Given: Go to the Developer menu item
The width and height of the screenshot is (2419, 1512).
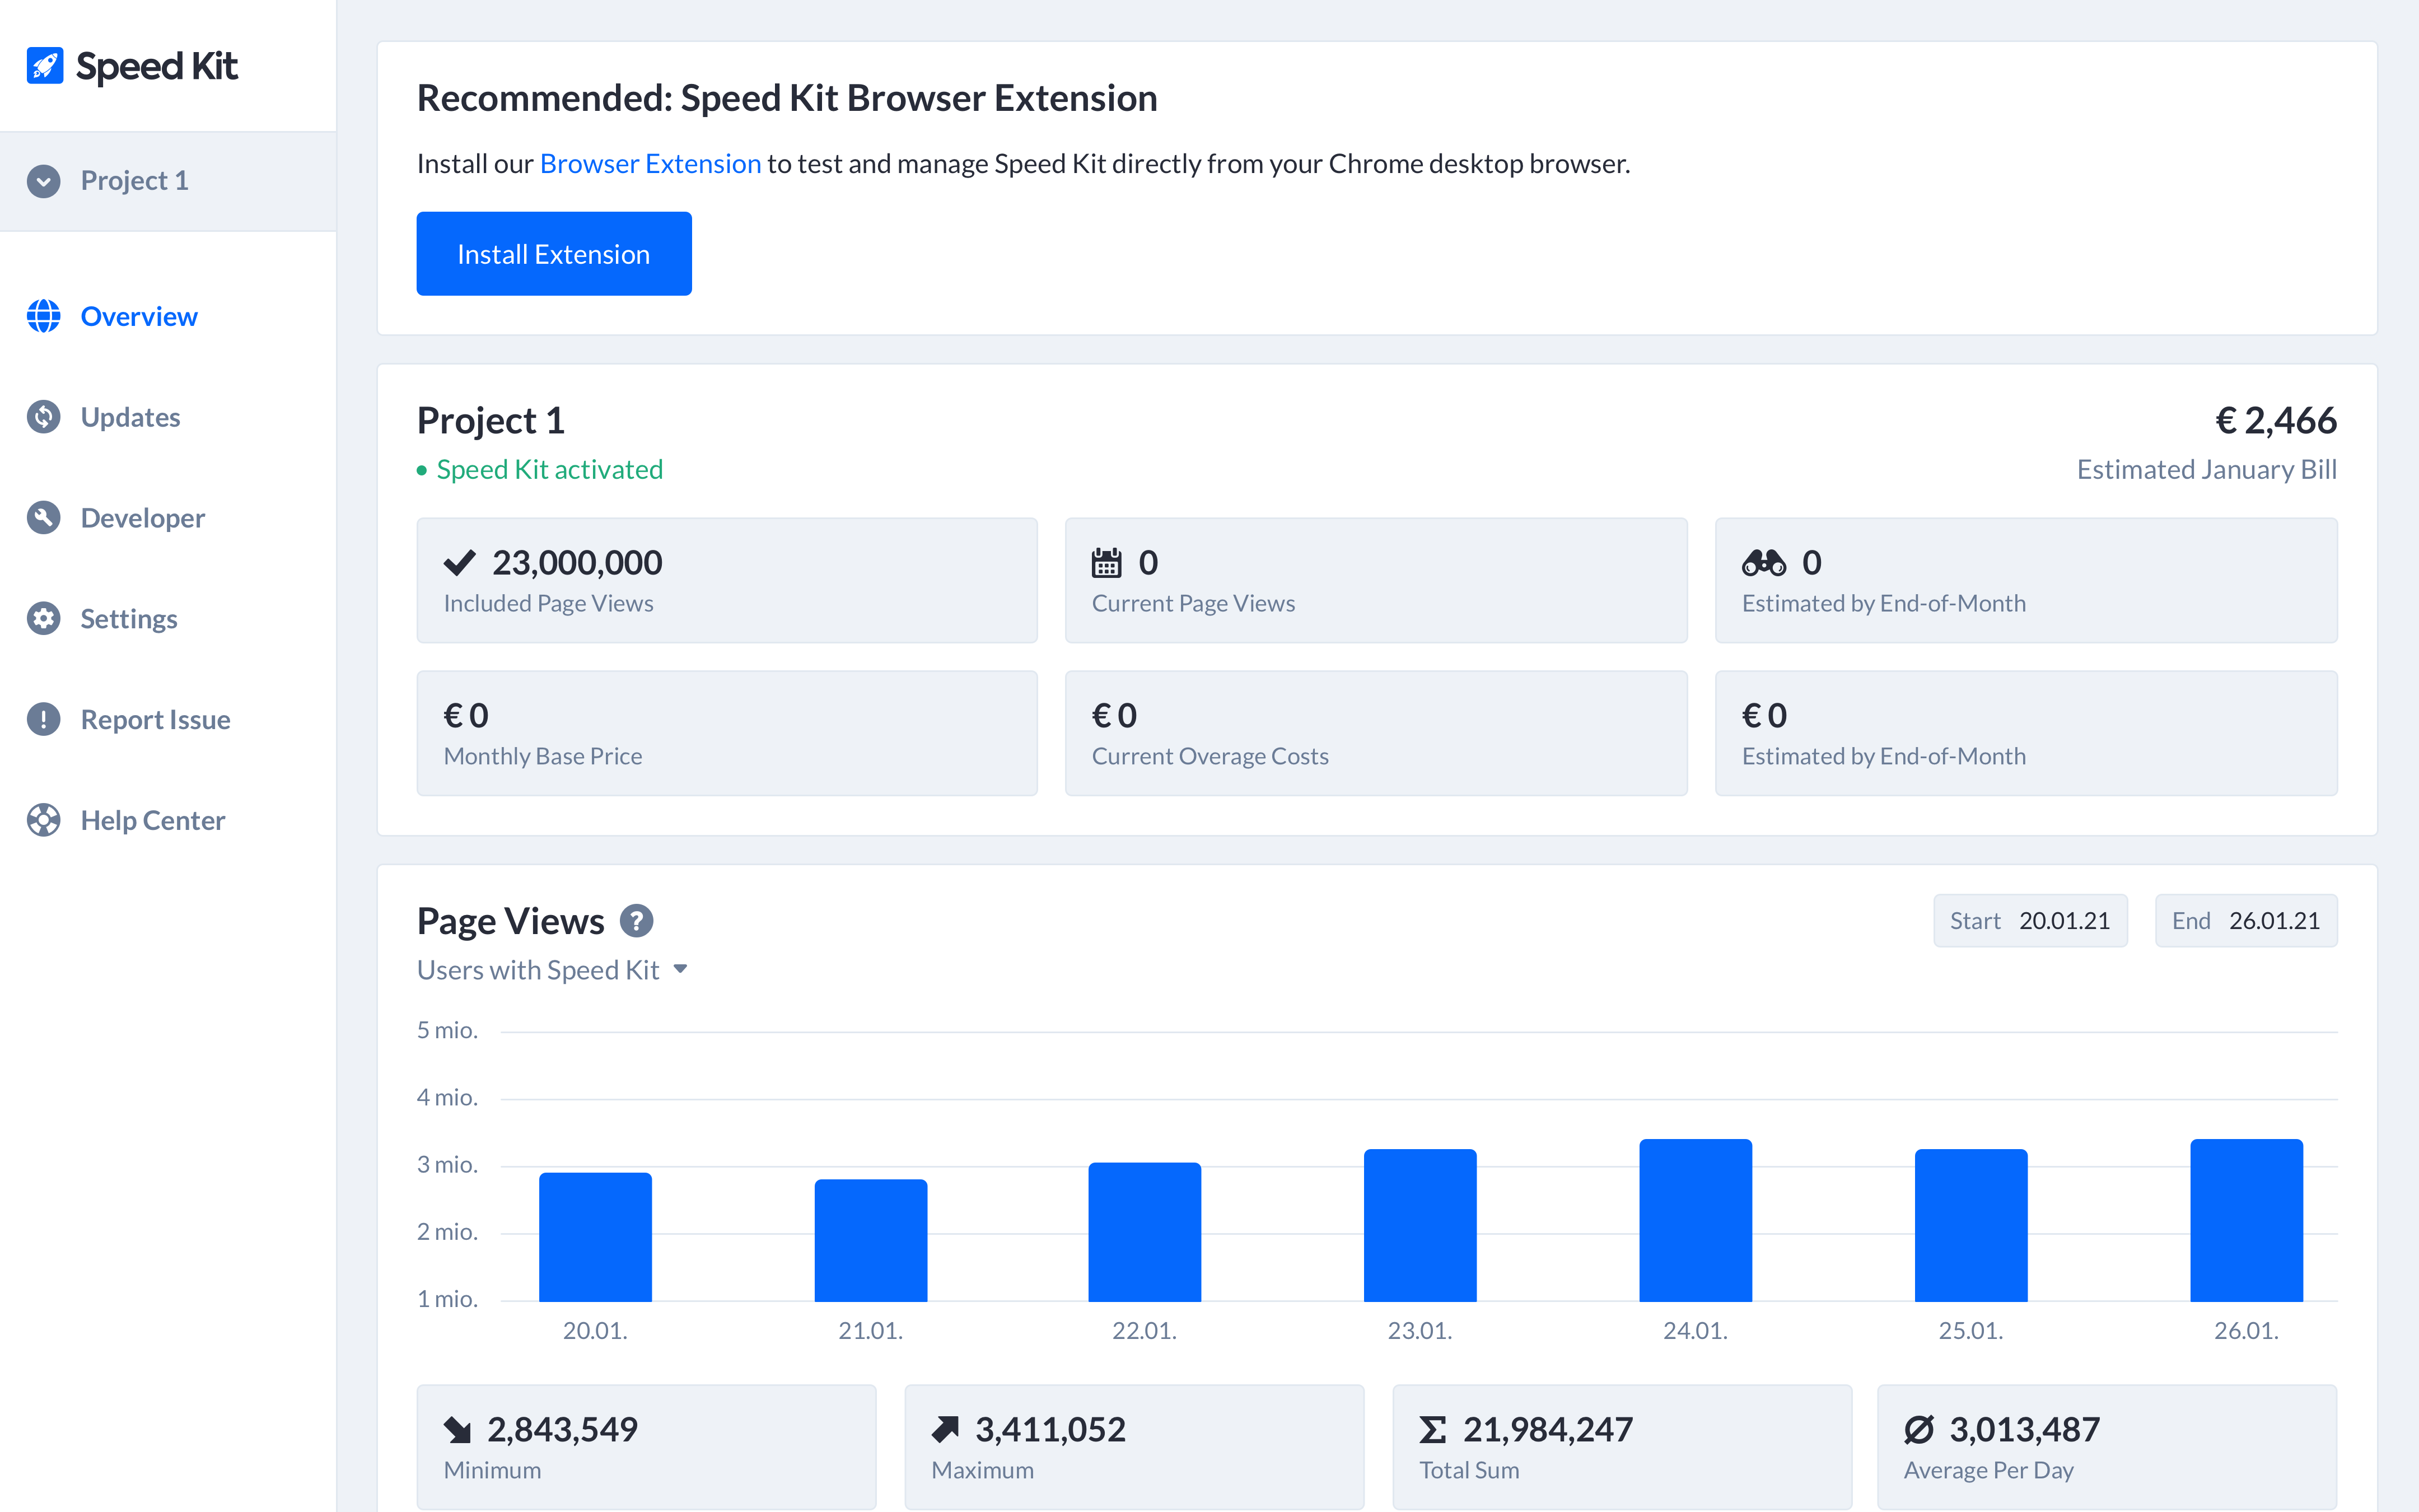Looking at the screenshot, I should pos(143,518).
